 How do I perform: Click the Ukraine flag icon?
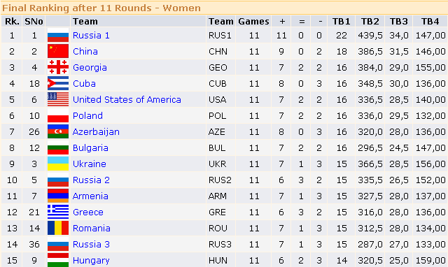pos(58,164)
